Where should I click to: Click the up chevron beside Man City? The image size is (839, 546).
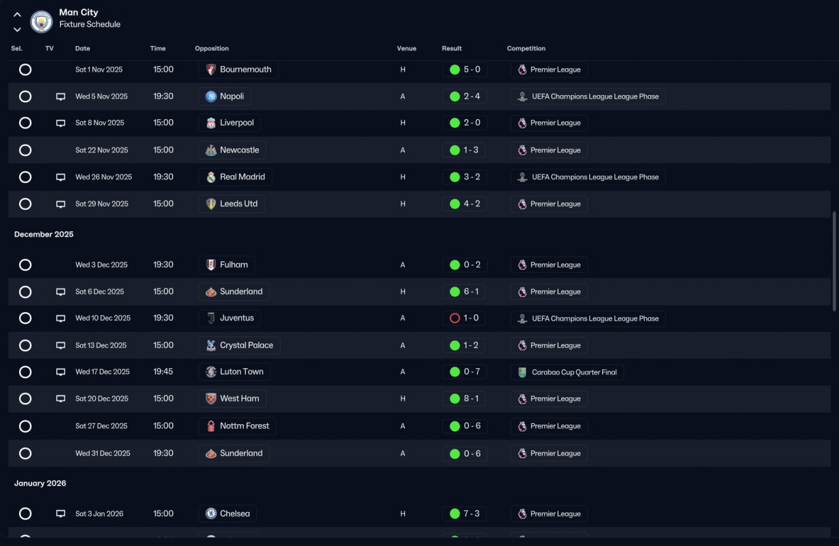point(18,14)
